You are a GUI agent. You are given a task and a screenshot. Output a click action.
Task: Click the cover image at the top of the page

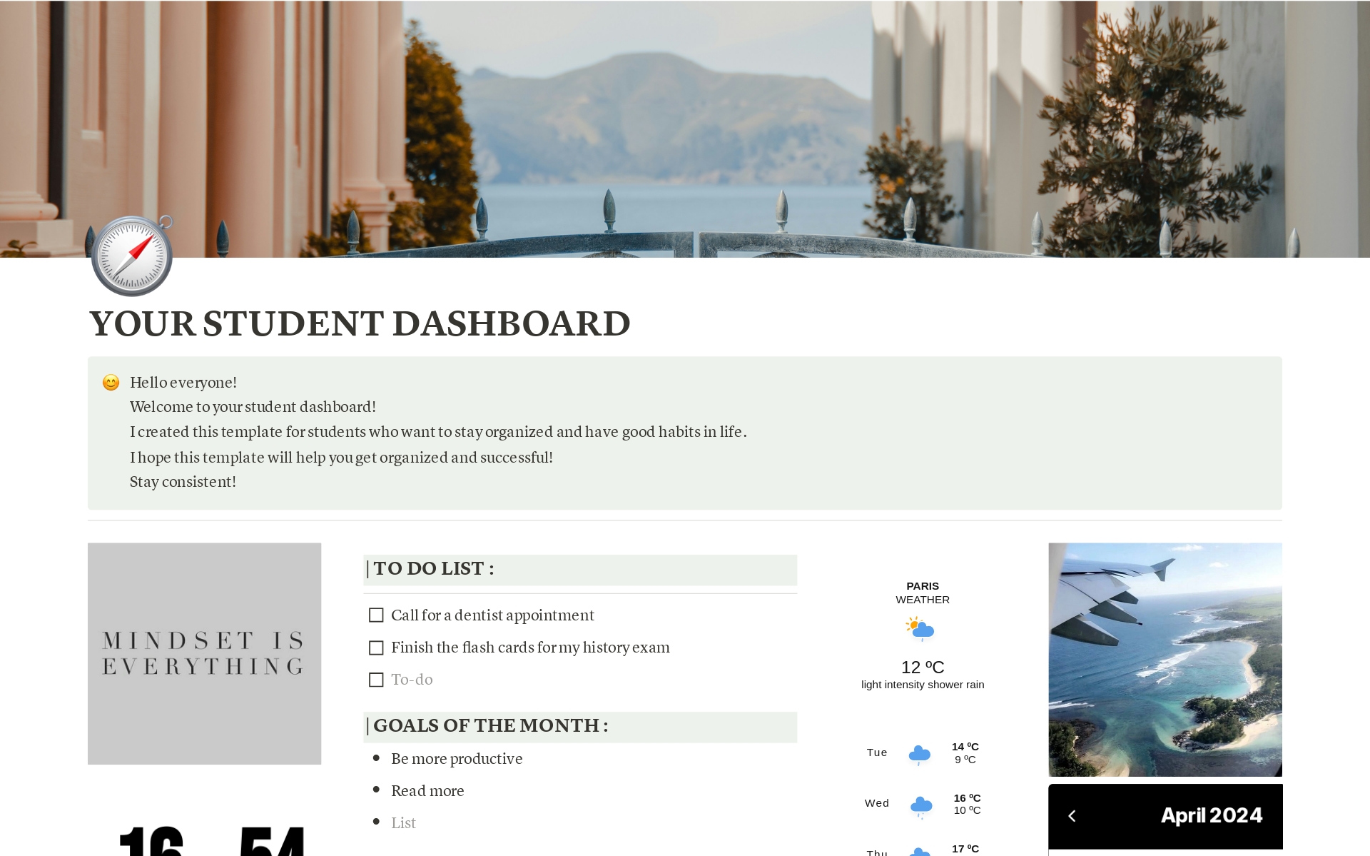[x=685, y=129]
